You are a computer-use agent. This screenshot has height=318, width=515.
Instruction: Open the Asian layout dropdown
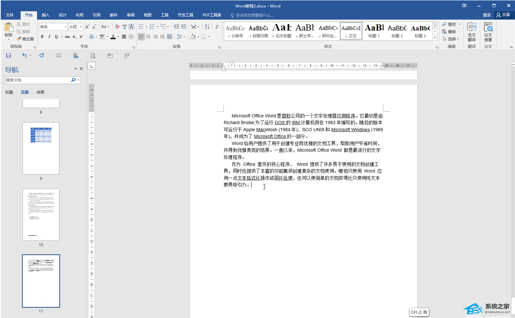click(x=195, y=27)
